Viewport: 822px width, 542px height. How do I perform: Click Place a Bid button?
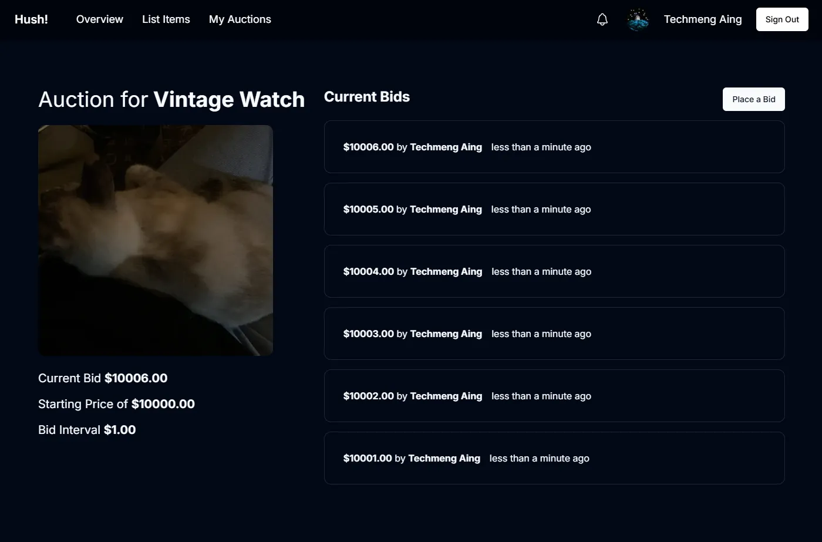[x=753, y=99]
